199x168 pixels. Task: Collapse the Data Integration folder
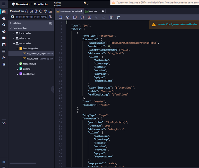click(17, 49)
